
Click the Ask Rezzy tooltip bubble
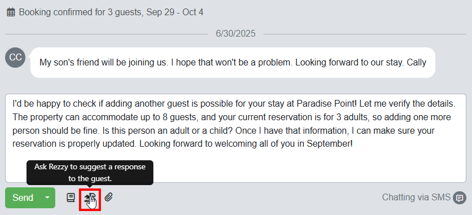(90, 173)
